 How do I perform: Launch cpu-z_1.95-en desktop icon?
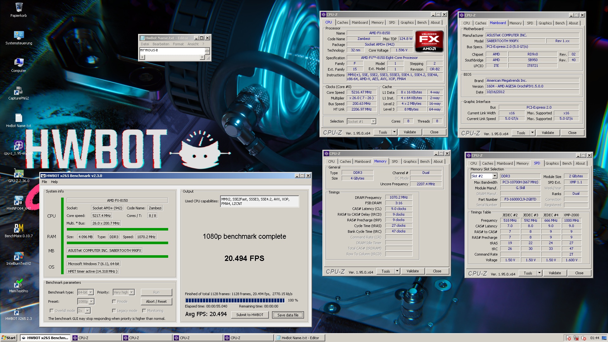click(x=19, y=145)
